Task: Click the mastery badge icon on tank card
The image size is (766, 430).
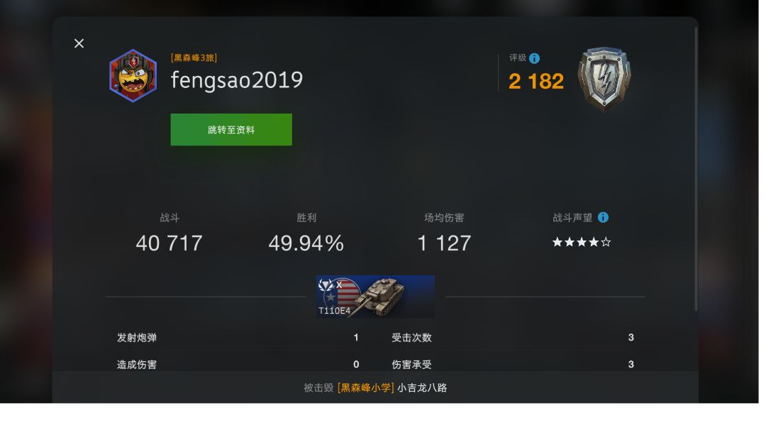Action: pos(326,285)
